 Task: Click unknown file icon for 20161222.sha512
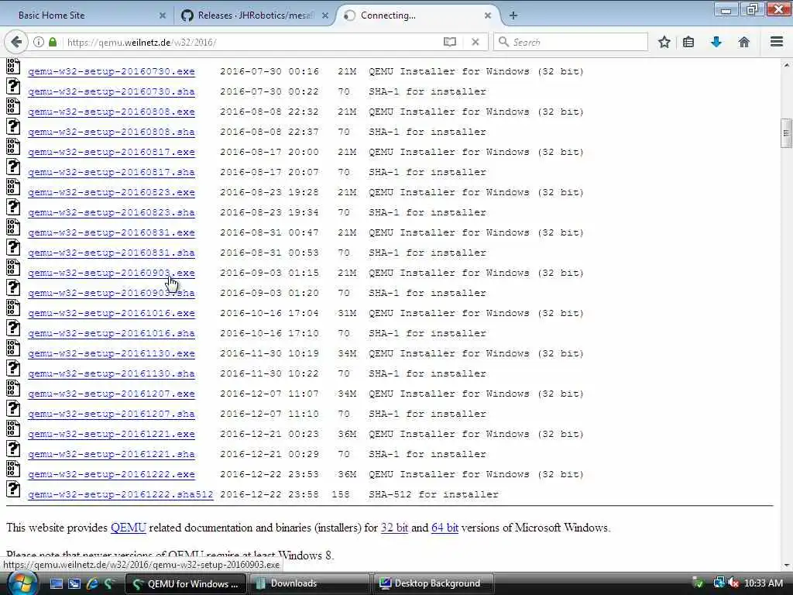(x=13, y=489)
